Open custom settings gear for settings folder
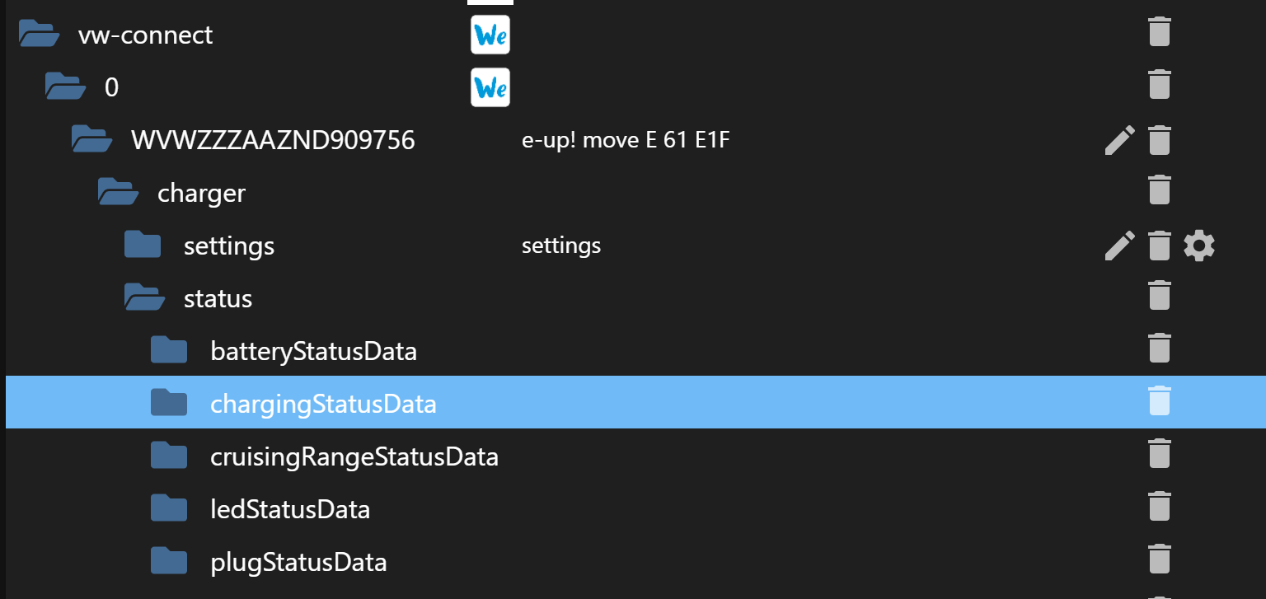Viewport: 1266px width, 599px height. coord(1198,246)
